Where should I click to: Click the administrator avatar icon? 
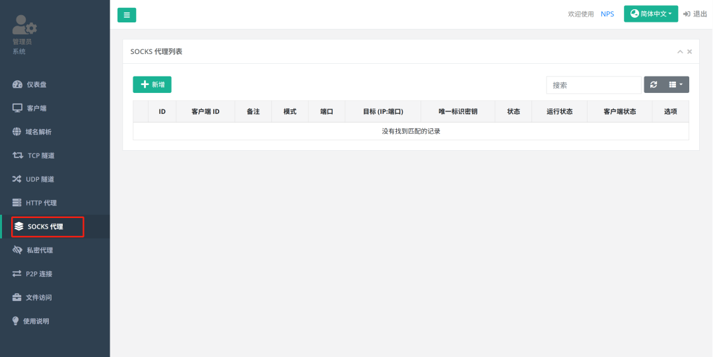(24, 24)
